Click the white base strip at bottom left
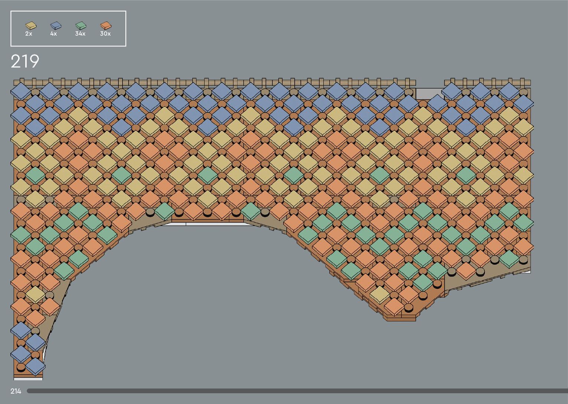This screenshot has height=404, width=568. pos(28,379)
